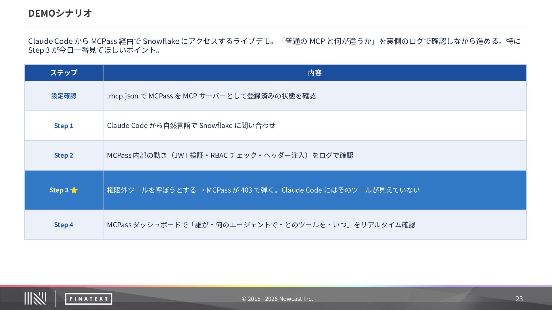The width and height of the screenshot is (552, 310).
Task: Click the 403 rejection description text
Action: click(263, 190)
